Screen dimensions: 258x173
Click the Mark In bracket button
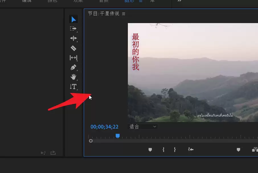[x=163, y=150]
